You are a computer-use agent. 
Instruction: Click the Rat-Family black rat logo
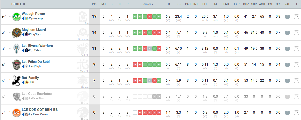[16, 80]
